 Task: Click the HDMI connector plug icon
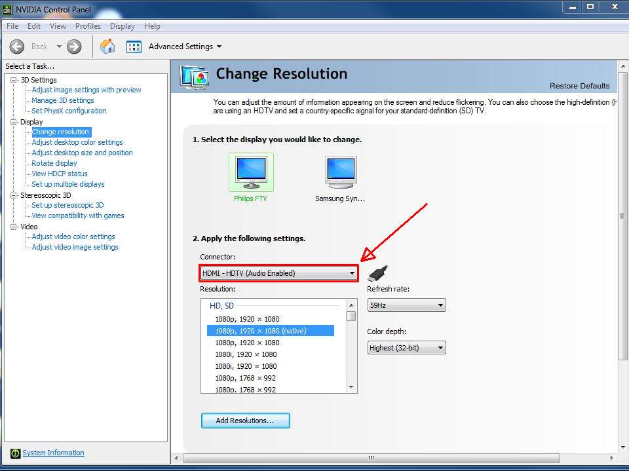coord(378,273)
